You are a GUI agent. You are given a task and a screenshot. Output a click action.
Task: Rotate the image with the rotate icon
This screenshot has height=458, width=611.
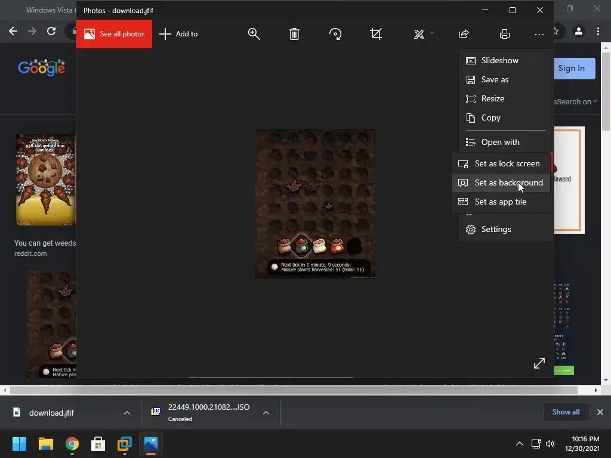pos(335,34)
